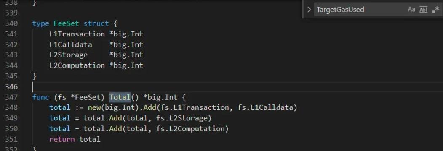
Task: Click the L1Transaction struct field
Action: (77, 34)
